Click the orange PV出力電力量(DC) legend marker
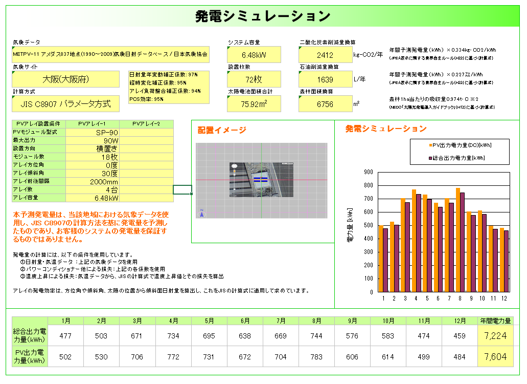 [x=430, y=145]
